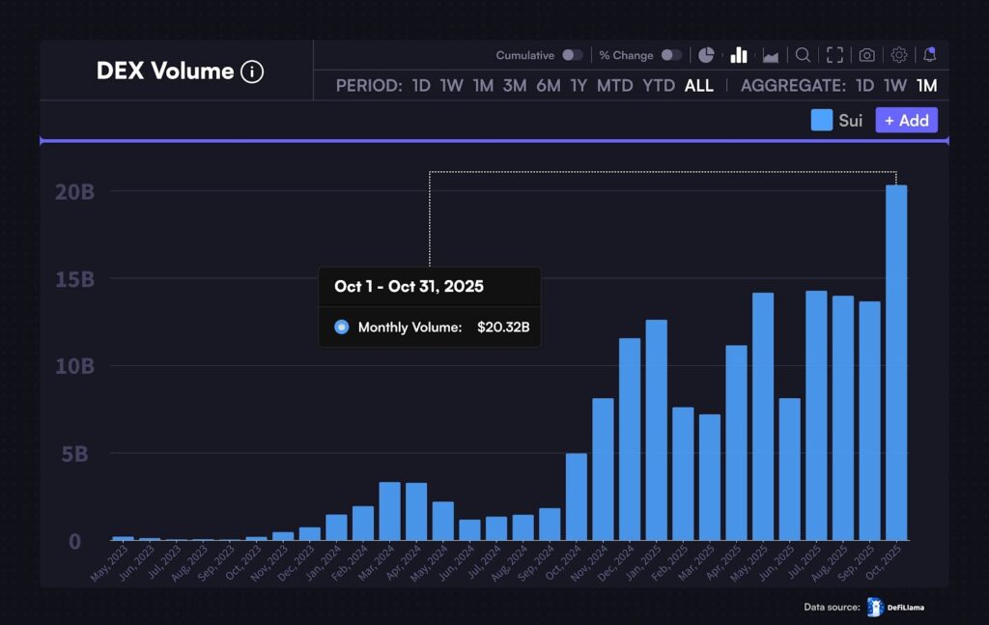Switch to area chart view
Screen dimensions: 989x625
[771, 55]
